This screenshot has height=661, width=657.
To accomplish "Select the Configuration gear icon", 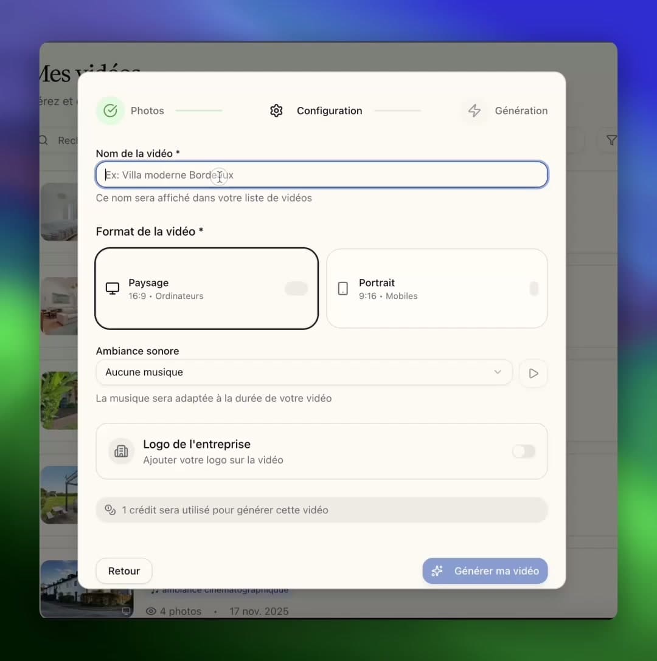I will (276, 111).
